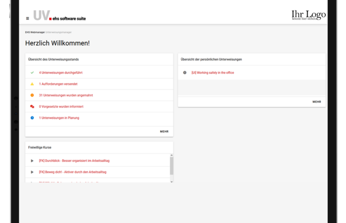Image resolution: width=346 pixels, height=223 pixels.
Task: Click the 'Ihr Logo' image in header
Action: pos(308,15)
